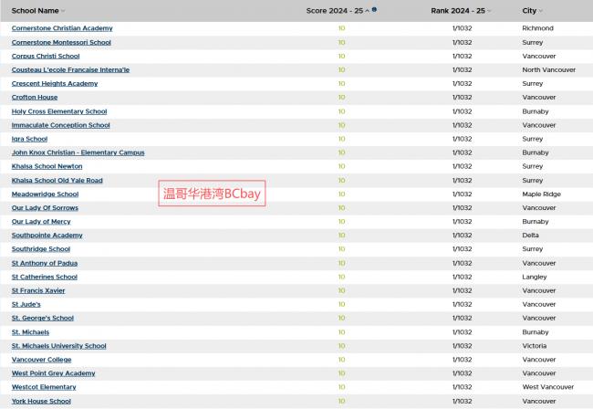Open Khalsa School Old Yale Road link
593x409 pixels.
[x=57, y=180]
